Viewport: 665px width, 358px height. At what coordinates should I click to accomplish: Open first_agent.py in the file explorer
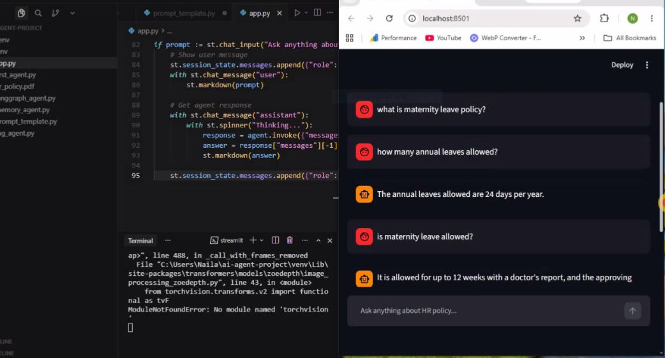[x=18, y=75]
